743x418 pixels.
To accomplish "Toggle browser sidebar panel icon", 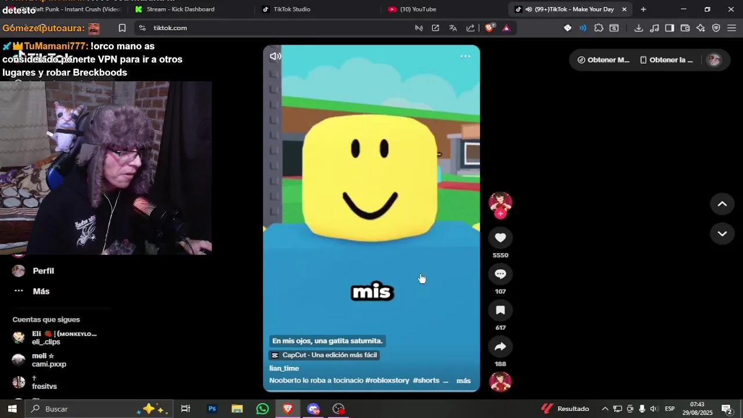I will point(669,28).
